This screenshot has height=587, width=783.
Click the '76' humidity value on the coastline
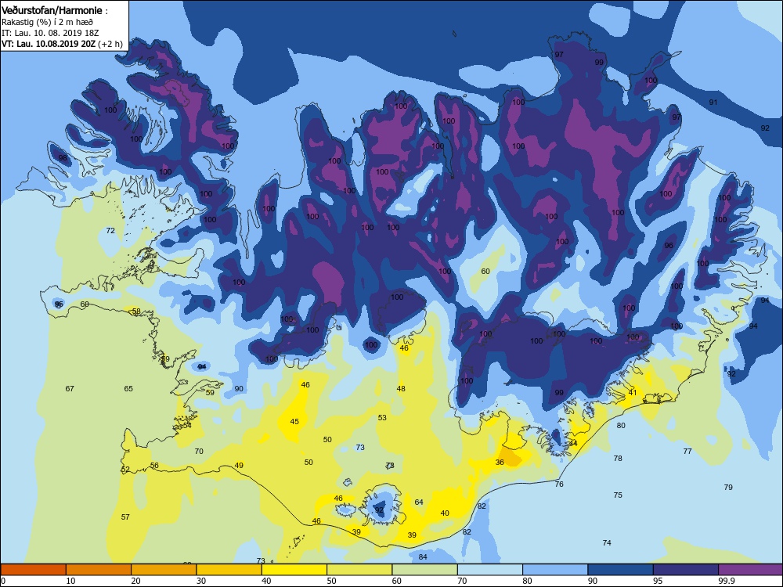tap(559, 484)
